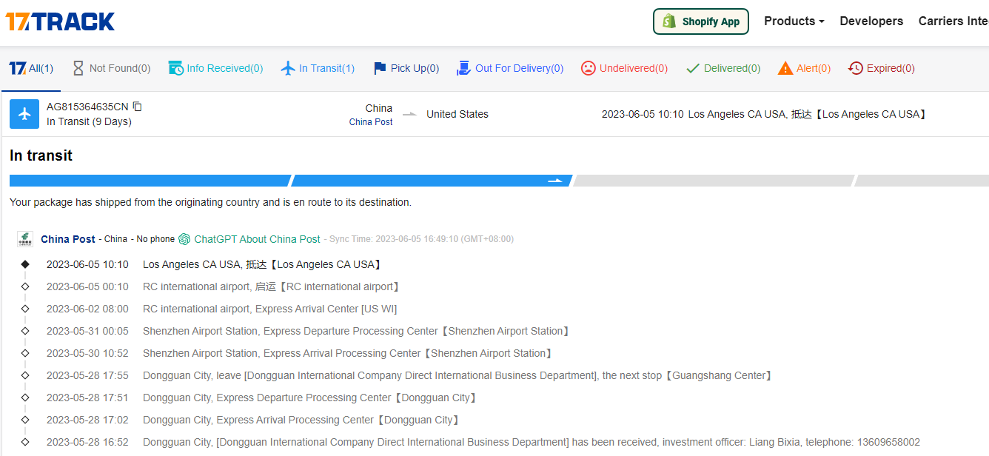Viewport: 989px width, 456px height.
Task: Click the blue airplane status icon
Action: (24, 114)
